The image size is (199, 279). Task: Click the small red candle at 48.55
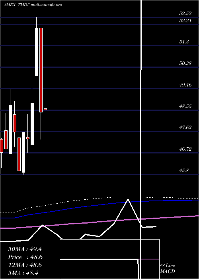pyautogui.click(x=45, y=109)
